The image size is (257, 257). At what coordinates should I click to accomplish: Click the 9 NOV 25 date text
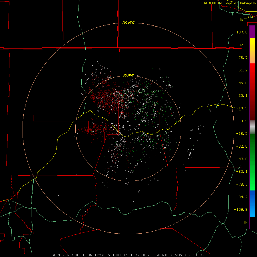(180, 255)
